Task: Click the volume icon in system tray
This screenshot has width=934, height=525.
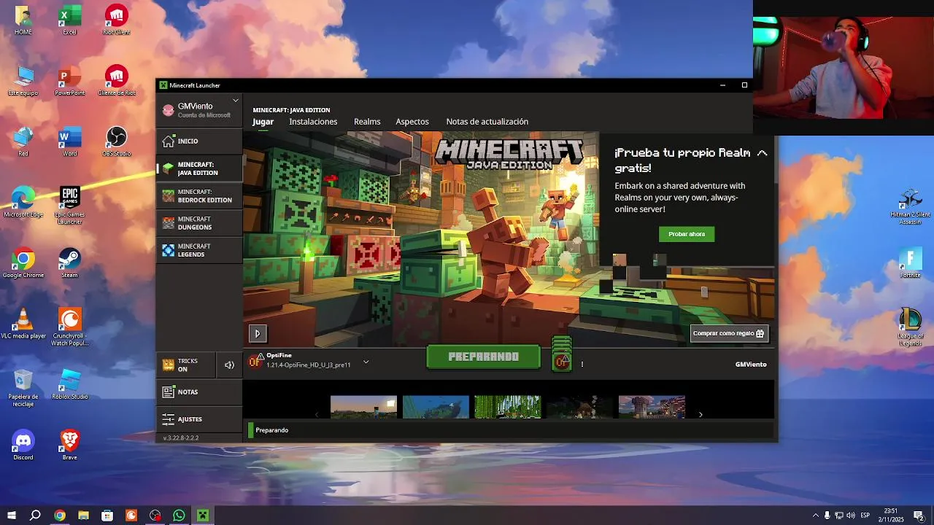Action: (x=851, y=516)
